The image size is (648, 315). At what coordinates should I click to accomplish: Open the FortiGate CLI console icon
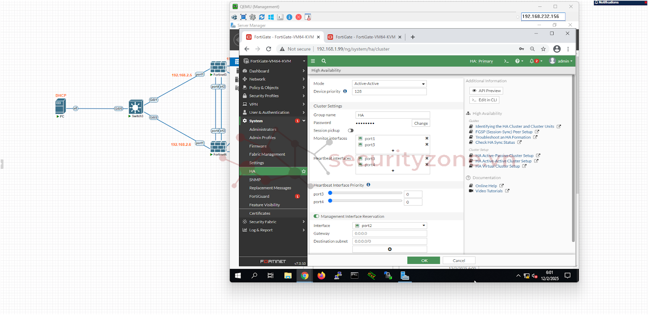tap(506, 61)
